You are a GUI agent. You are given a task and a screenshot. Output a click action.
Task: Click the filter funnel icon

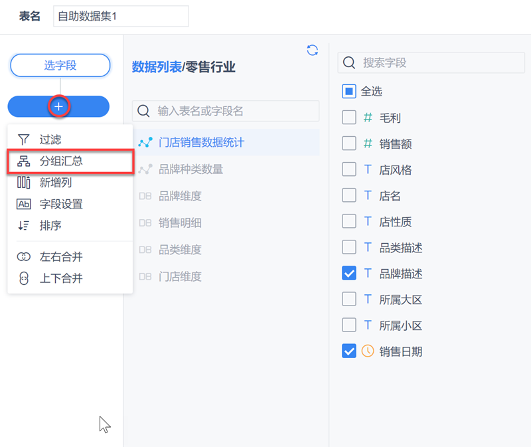24,139
